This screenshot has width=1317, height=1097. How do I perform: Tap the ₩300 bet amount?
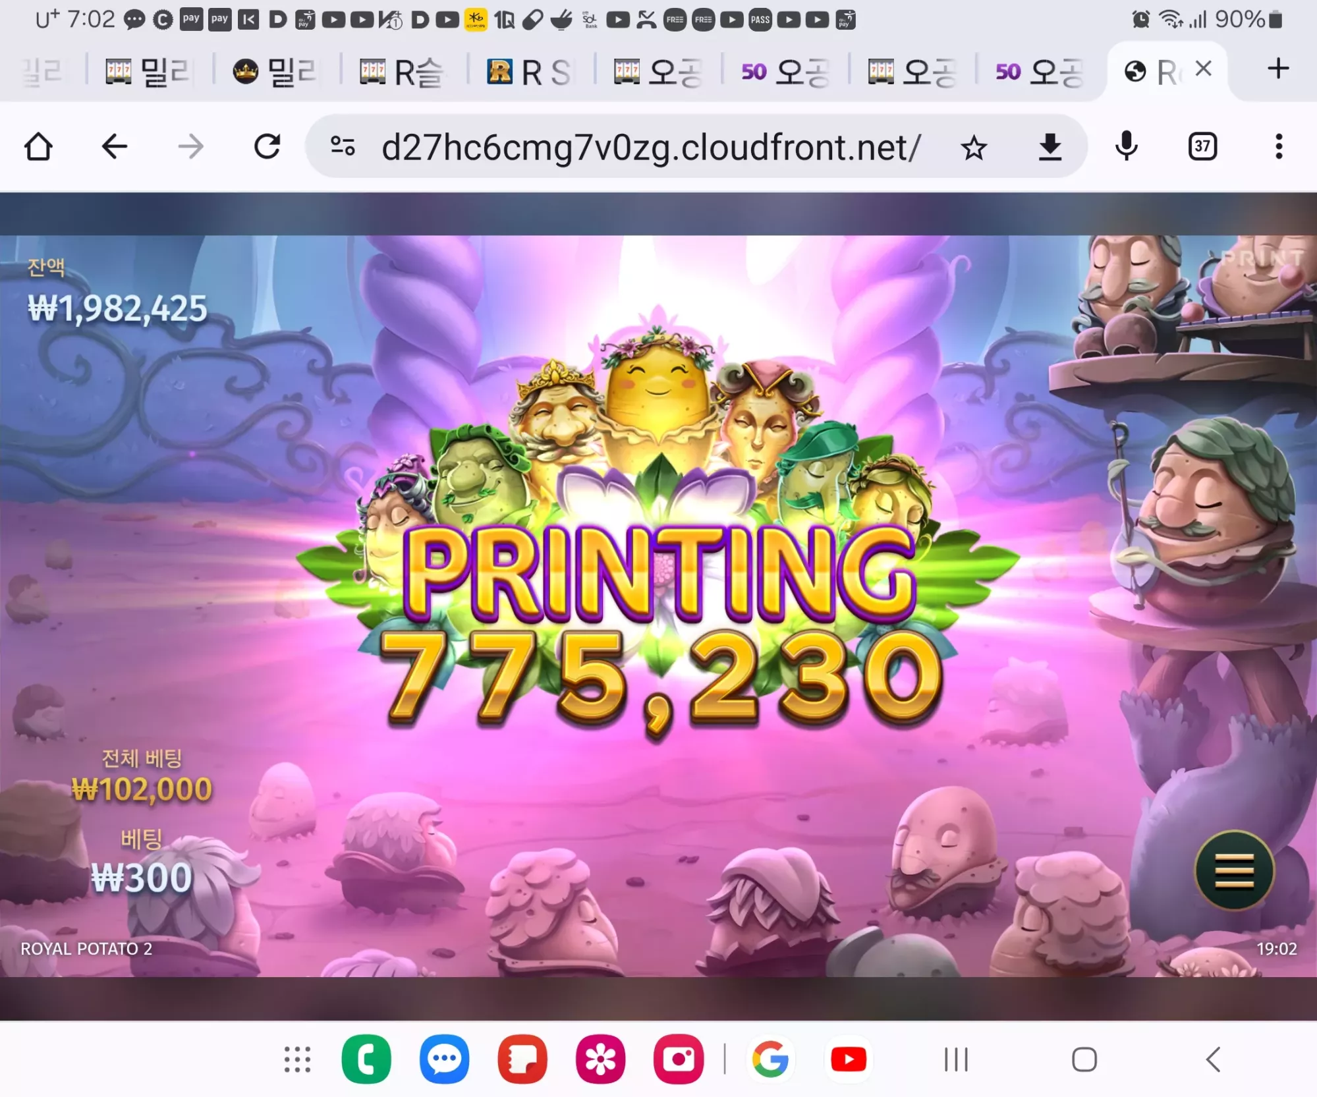click(x=142, y=878)
